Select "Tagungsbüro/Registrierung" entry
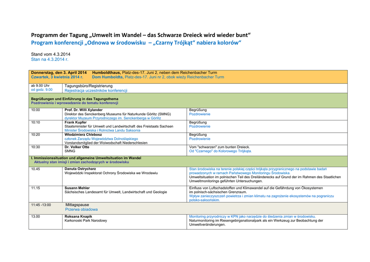The height and width of the screenshot is (262, 370). [x=89, y=86]
